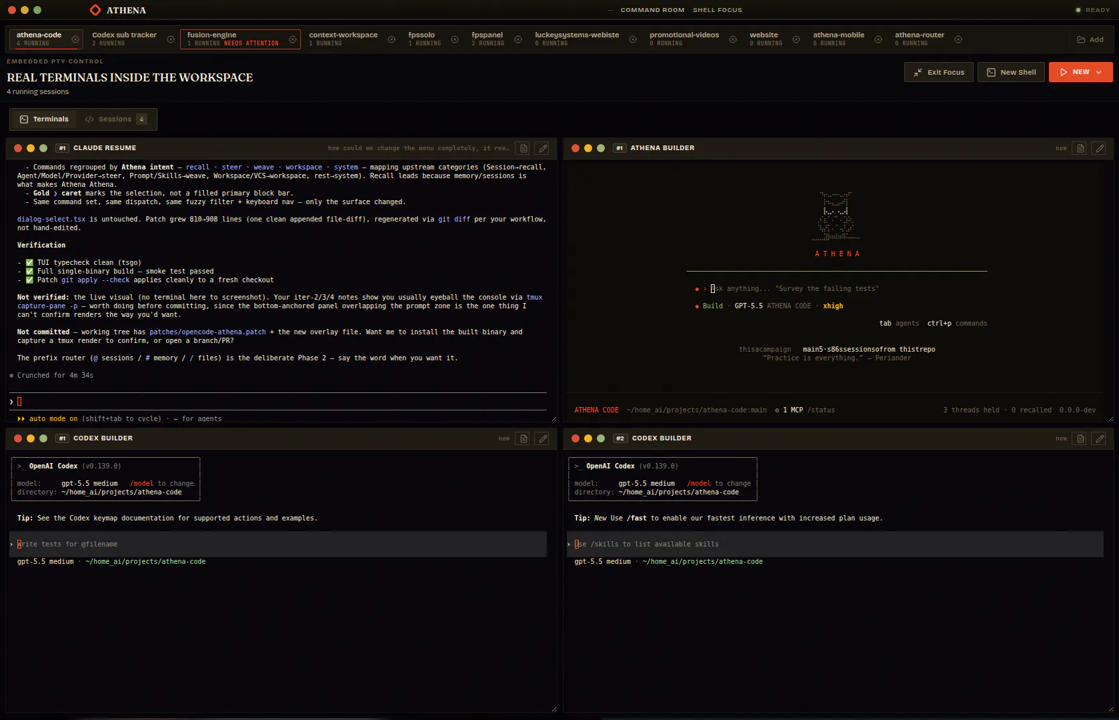
Task: Open notes icon in Claude Resume header
Action: tap(524, 148)
